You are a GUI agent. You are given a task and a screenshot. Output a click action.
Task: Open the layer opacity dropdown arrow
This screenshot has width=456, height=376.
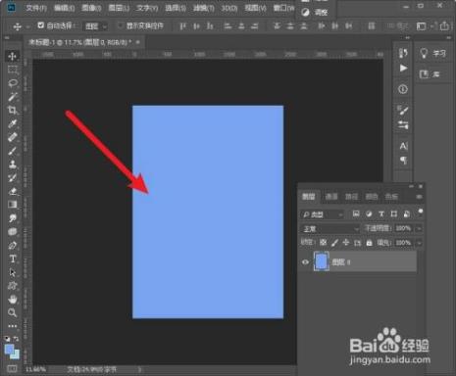[x=419, y=228]
